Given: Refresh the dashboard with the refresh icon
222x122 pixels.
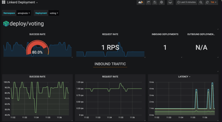Looking at the screenshot, I should (207, 2).
